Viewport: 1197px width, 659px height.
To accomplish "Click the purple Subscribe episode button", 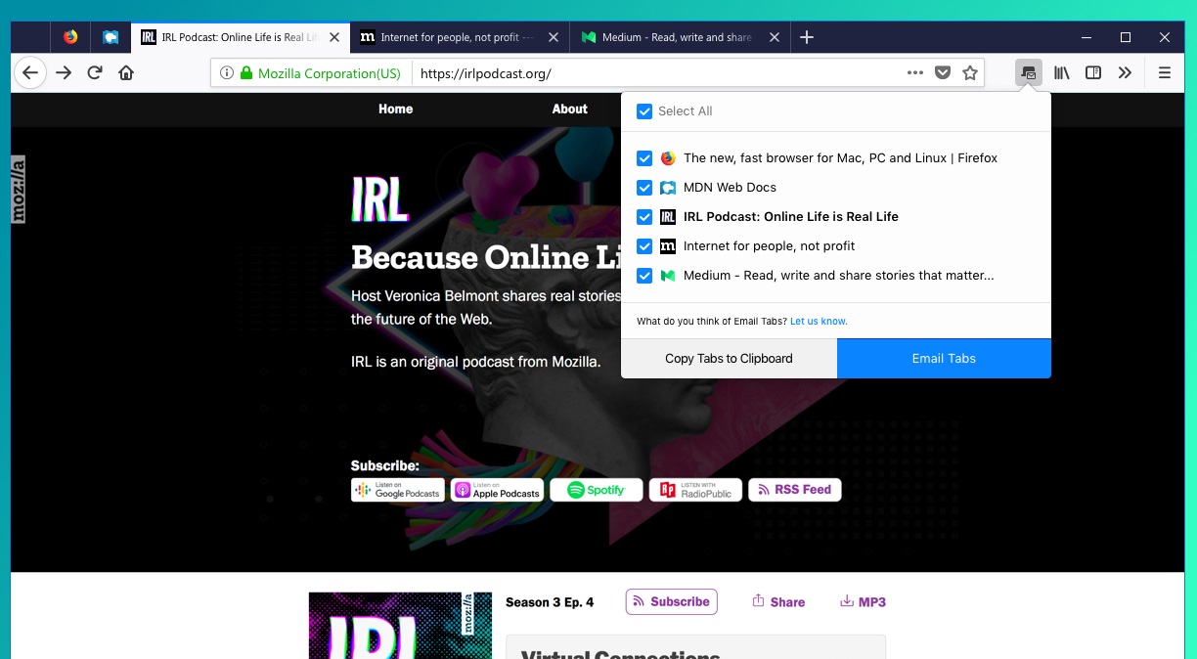I will pos(672,602).
